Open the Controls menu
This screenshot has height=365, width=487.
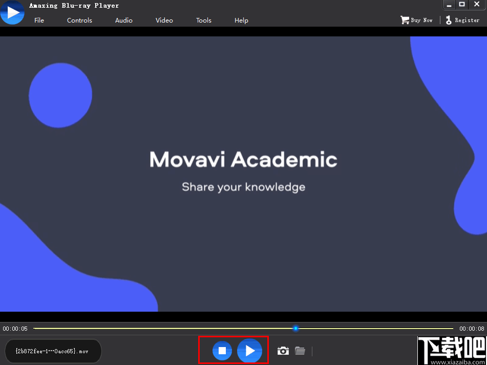pos(79,20)
